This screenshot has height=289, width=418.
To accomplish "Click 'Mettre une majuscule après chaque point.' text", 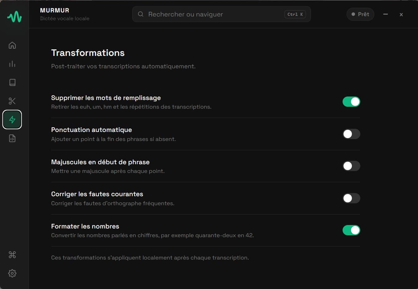I will tap(108, 171).
